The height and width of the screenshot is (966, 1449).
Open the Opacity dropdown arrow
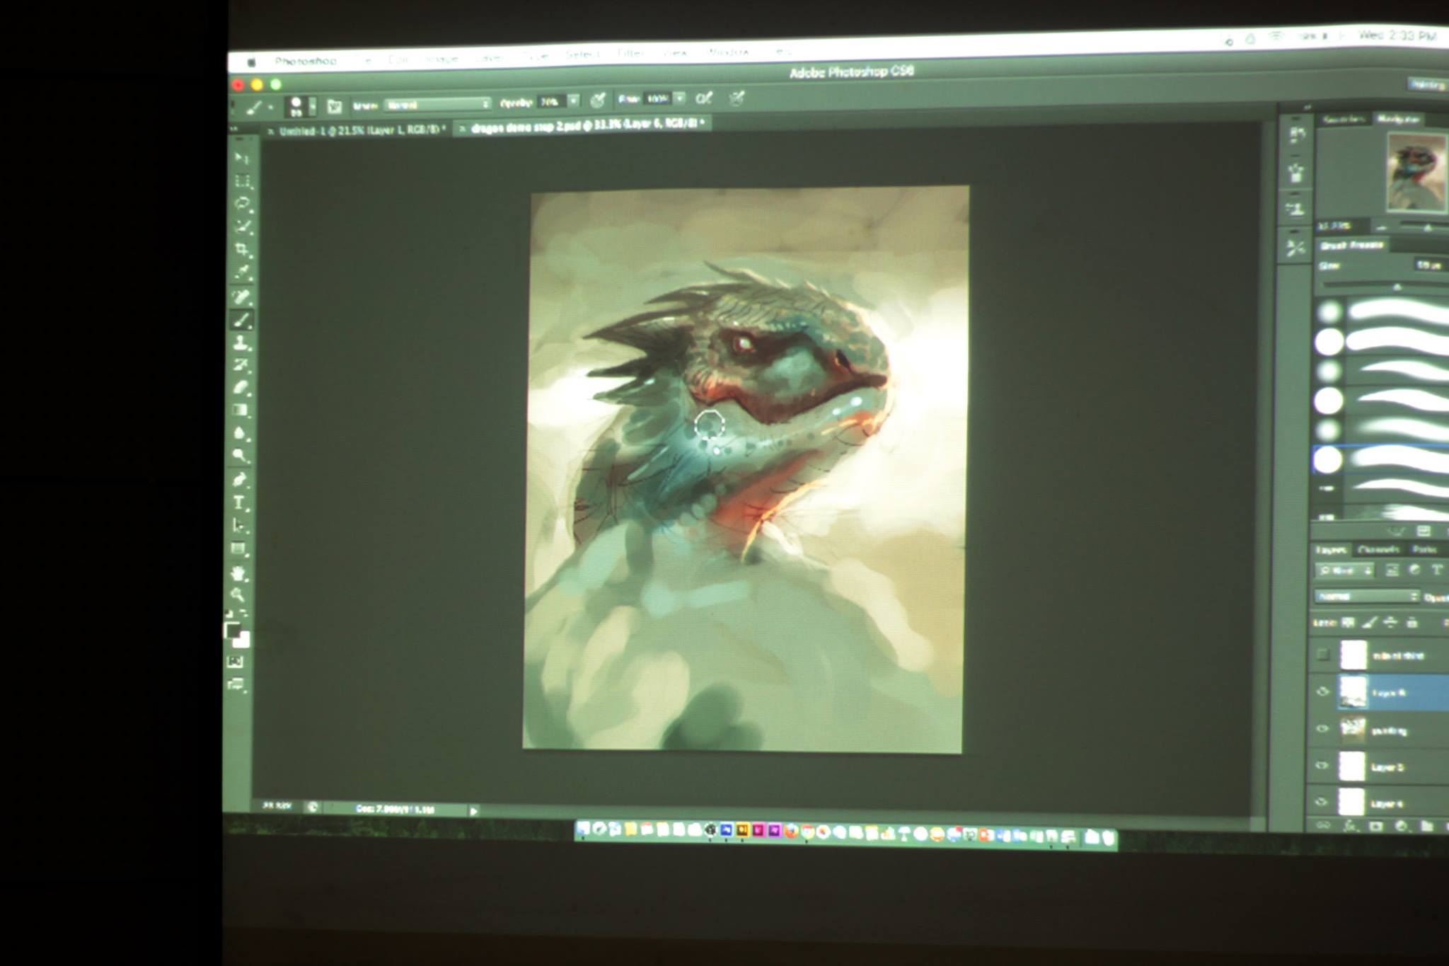pos(573,101)
